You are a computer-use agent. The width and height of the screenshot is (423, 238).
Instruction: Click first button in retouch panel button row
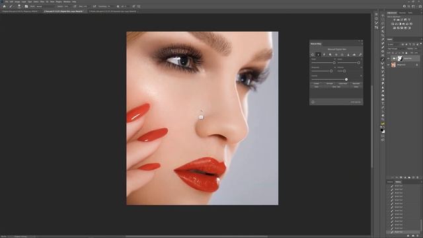317,84
